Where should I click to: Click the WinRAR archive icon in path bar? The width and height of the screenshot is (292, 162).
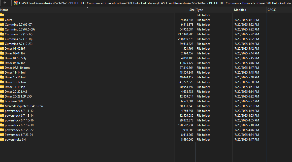click(16, 3)
